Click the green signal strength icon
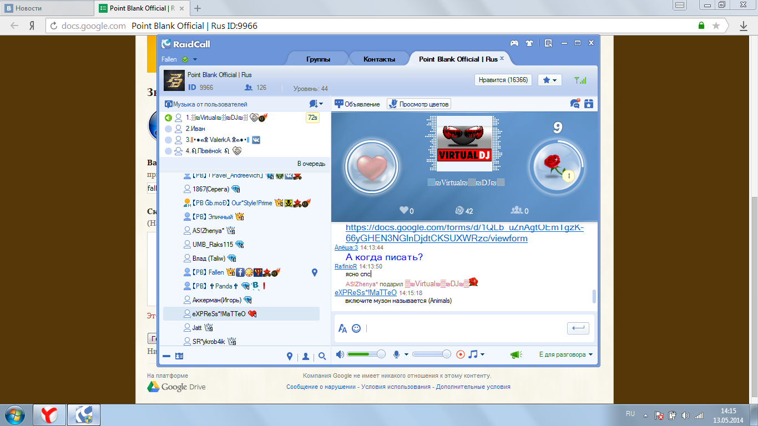 (x=580, y=80)
